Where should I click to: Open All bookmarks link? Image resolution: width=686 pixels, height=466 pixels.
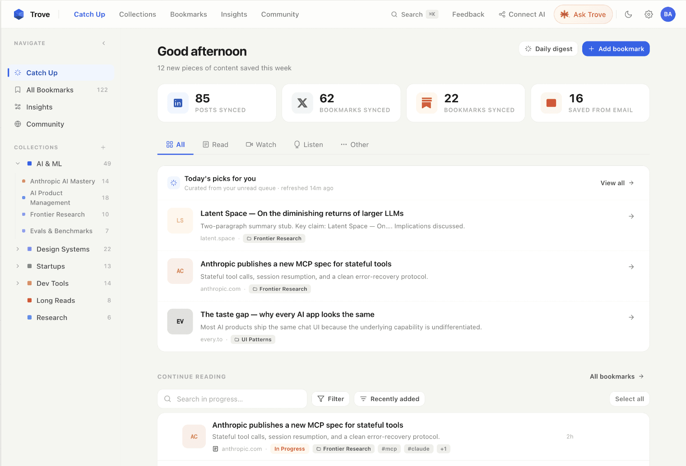617,376
